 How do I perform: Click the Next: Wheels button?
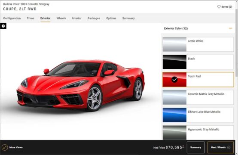[x=220, y=147]
